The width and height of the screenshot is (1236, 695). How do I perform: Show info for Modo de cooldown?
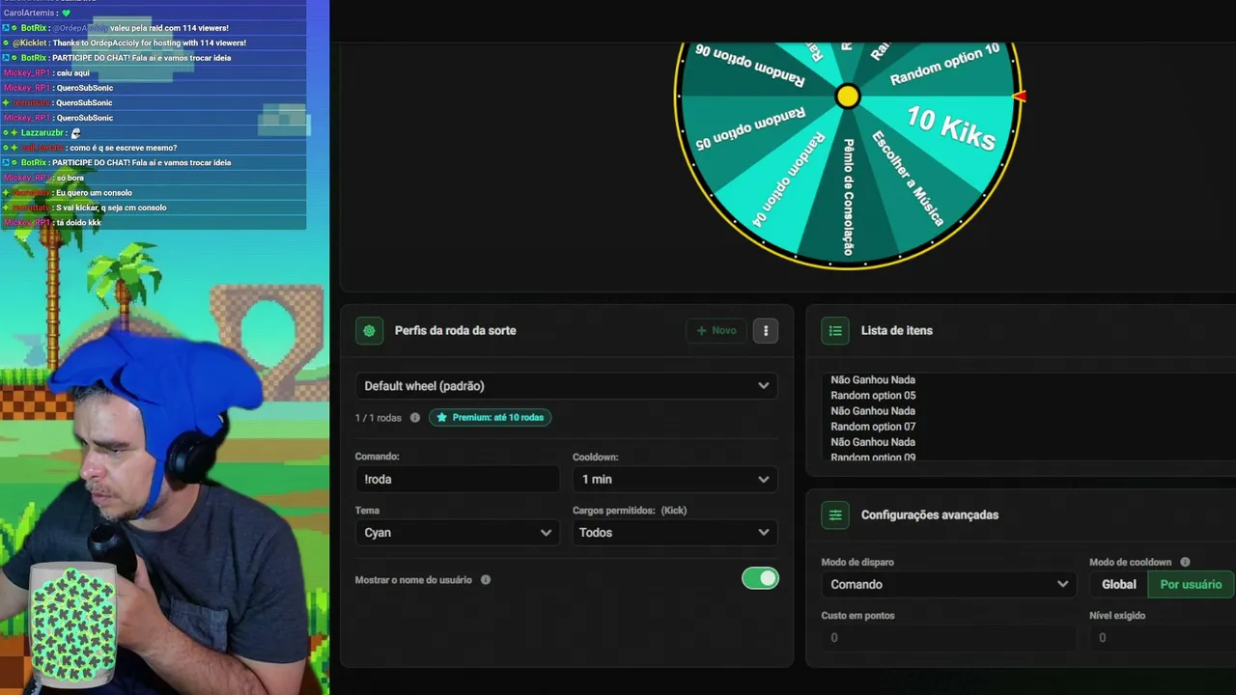coord(1185,562)
